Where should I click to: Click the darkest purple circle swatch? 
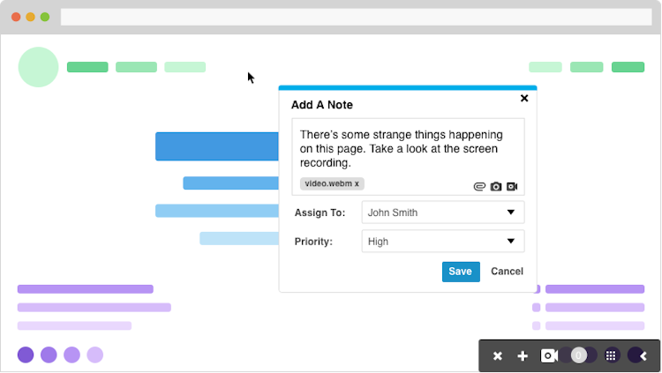pyautogui.click(x=26, y=354)
